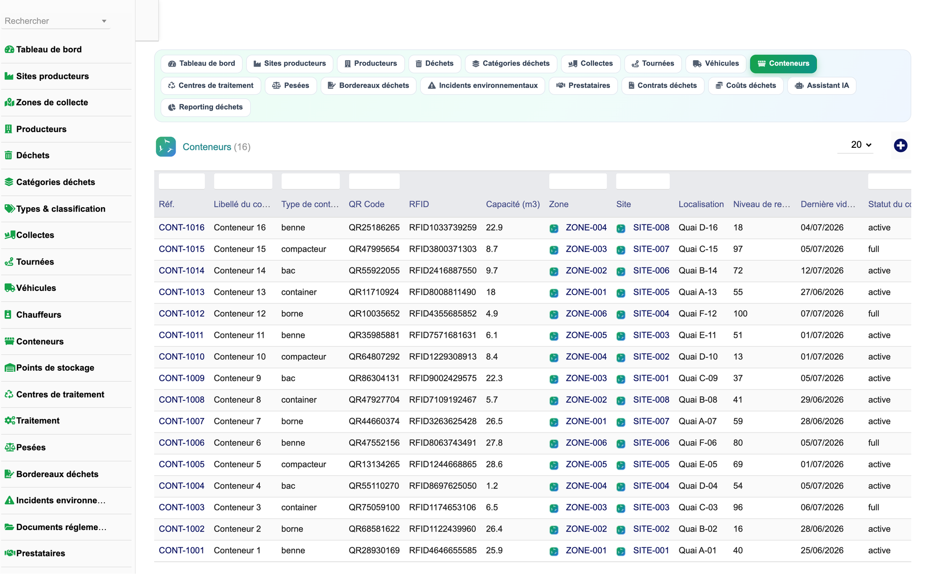Click the Site filter input field
The image size is (931, 576).
(643, 181)
